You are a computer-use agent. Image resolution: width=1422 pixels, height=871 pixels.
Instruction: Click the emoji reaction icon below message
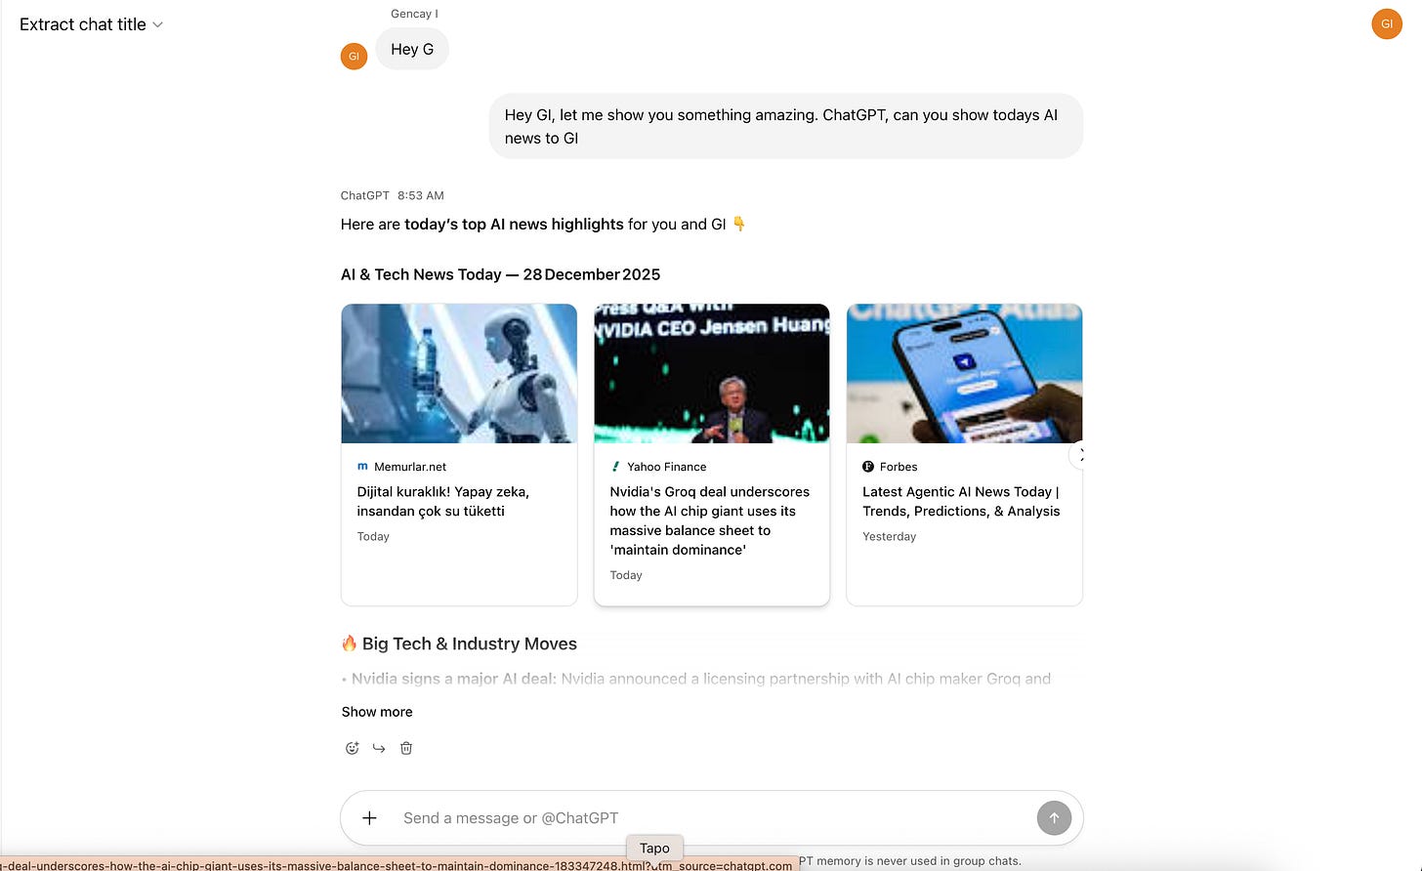coord(353,748)
